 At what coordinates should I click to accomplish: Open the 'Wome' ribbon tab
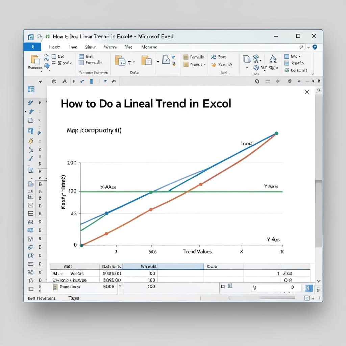pyautogui.click(x=110, y=47)
